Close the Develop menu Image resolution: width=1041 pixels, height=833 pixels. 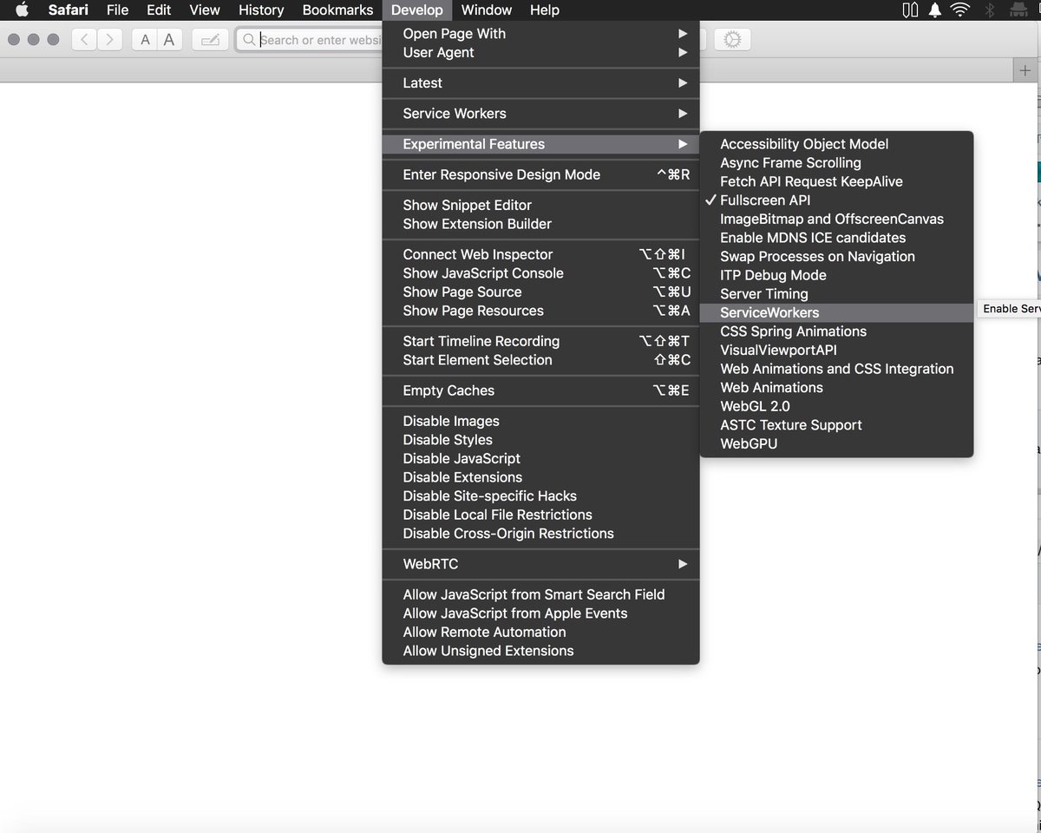(x=417, y=10)
